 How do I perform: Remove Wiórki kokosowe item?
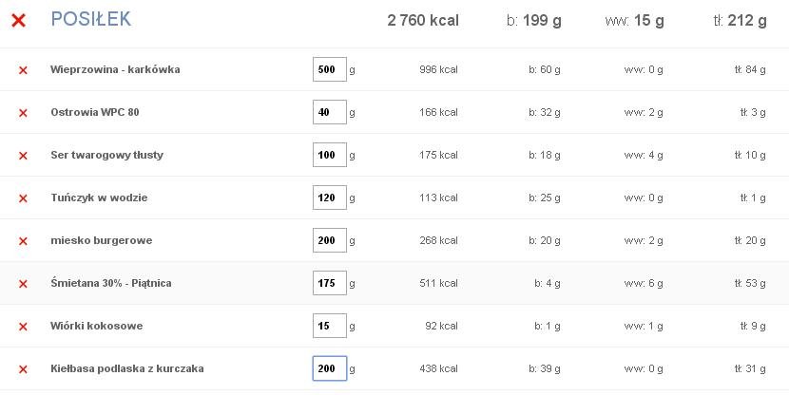23,327
